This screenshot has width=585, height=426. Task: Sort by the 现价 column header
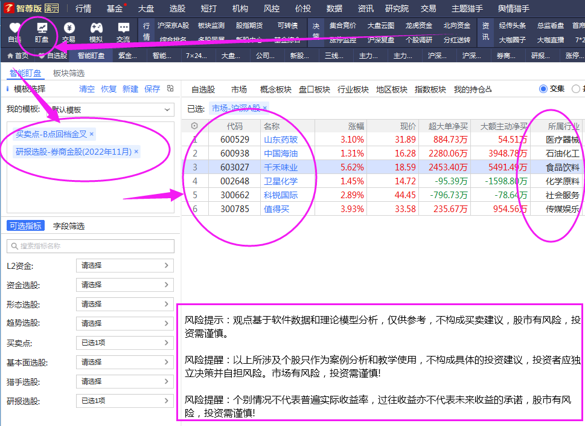point(408,126)
